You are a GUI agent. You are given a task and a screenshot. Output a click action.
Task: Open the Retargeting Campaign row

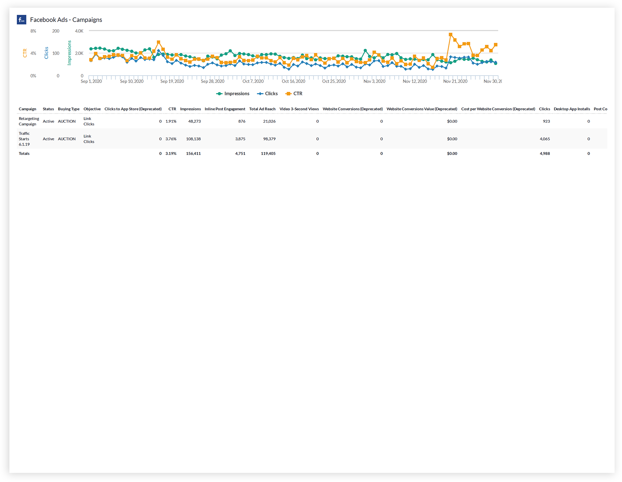click(29, 121)
